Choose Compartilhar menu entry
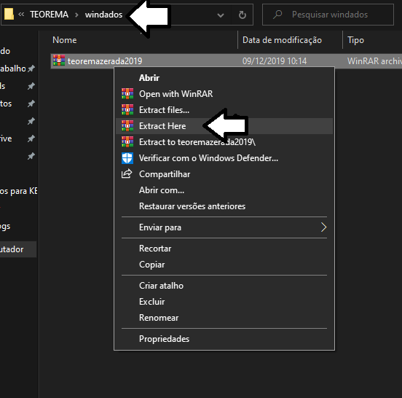The height and width of the screenshot is (398, 402). (x=224, y=174)
